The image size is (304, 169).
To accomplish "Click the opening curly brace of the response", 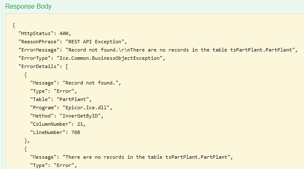I will (x=14, y=25).
